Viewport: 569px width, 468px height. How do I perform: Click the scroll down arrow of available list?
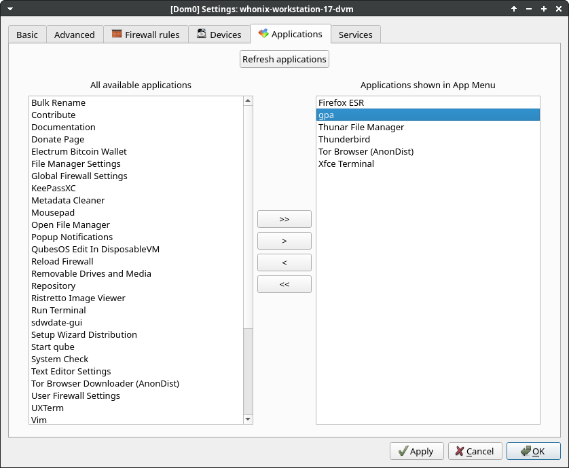coord(248,420)
